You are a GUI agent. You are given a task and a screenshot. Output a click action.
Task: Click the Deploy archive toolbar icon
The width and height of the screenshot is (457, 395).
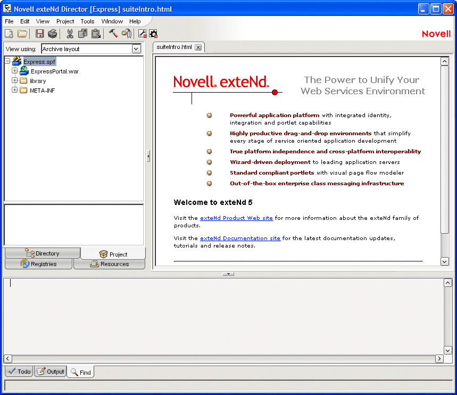pyautogui.click(x=127, y=34)
